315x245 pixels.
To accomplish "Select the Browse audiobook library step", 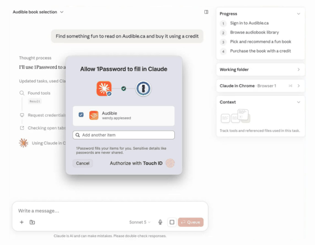I will [254, 32].
